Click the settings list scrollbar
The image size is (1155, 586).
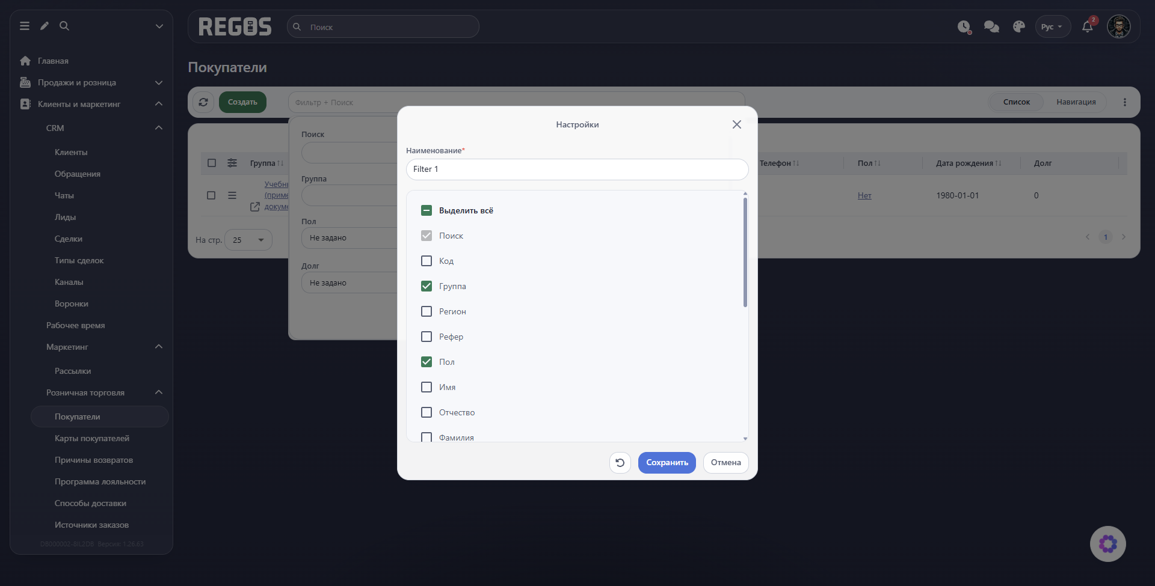[x=745, y=252]
